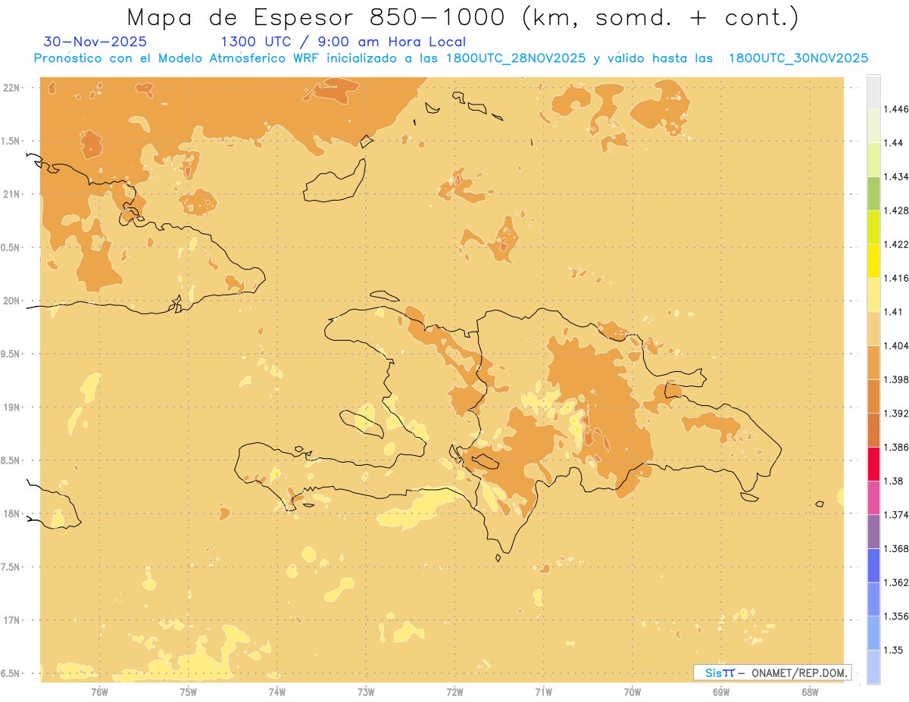Click legend value '1.398'

[x=895, y=379]
